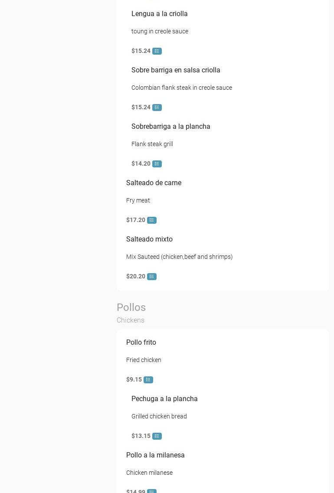
Task: Open the Salteado mixto menu entry
Action: (x=149, y=239)
